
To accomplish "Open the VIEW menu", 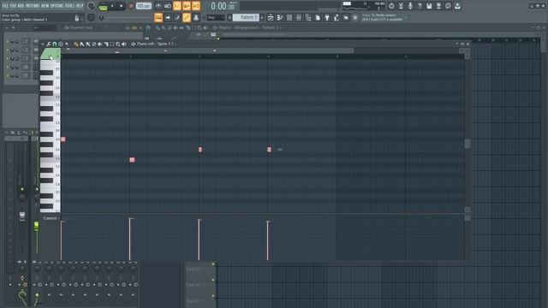I will (x=45, y=6).
